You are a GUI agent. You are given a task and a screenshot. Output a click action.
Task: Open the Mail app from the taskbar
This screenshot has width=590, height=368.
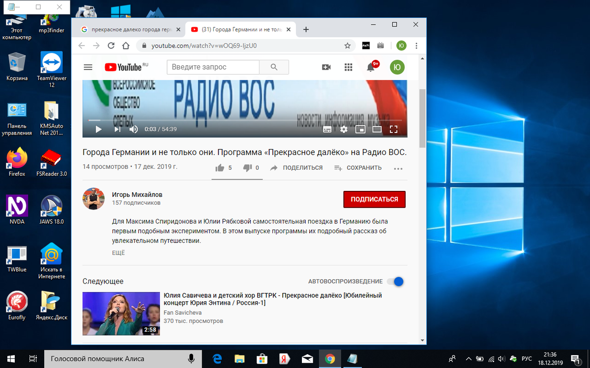pos(308,359)
